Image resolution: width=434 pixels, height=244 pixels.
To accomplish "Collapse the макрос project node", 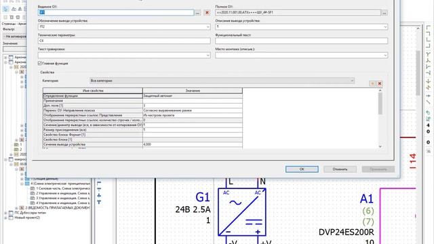I will click(x=5, y=159).
